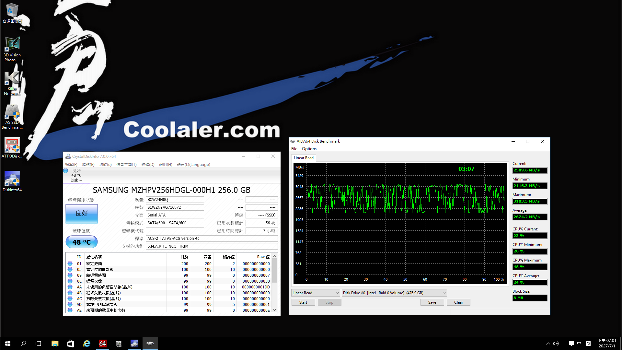Click the 良好 health status button

coord(82,214)
